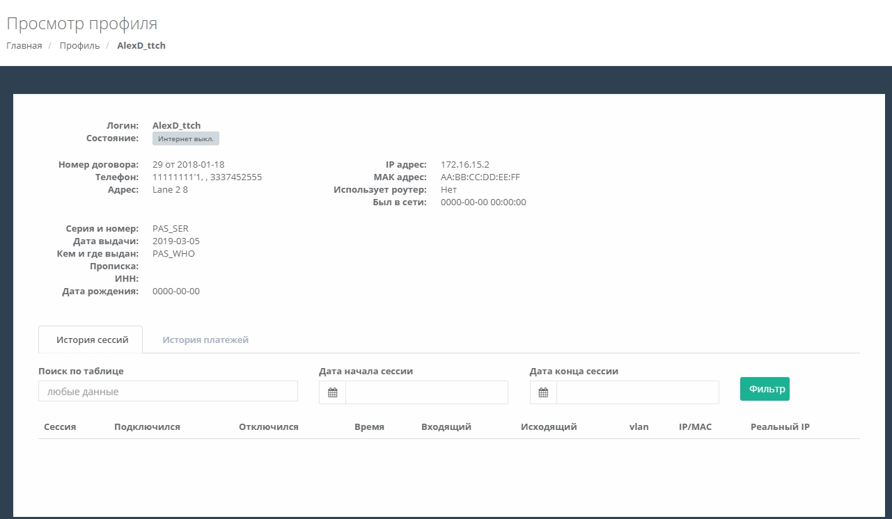Click the Исходящий traffic column header

point(549,427)
